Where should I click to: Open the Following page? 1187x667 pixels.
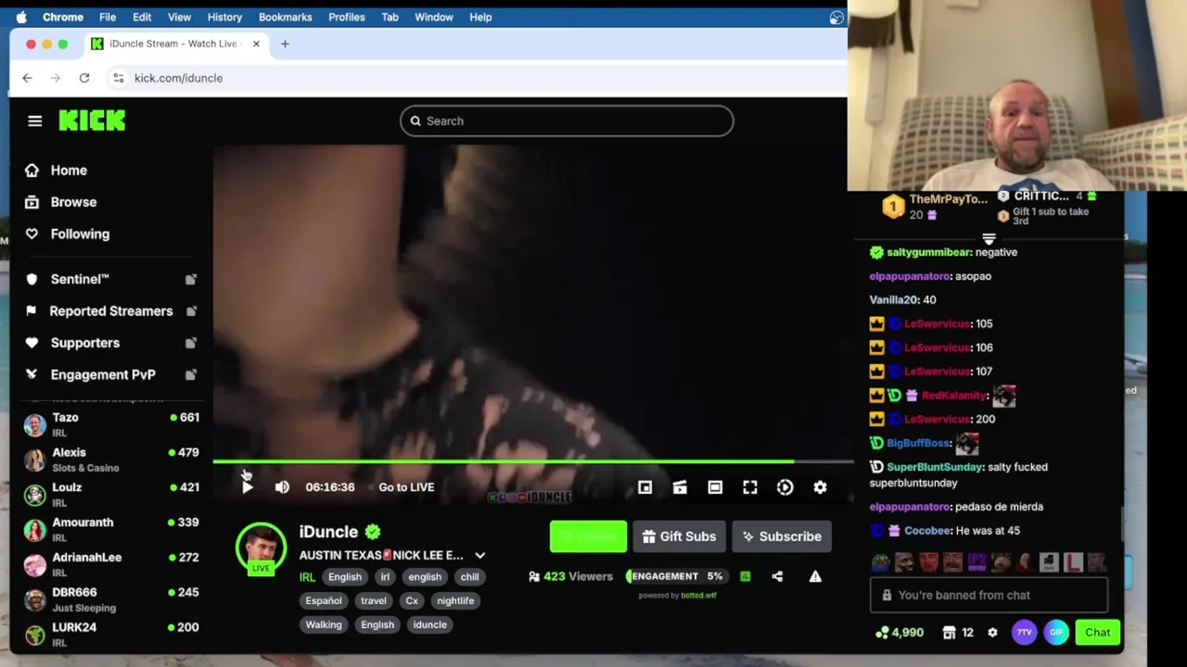80,233
